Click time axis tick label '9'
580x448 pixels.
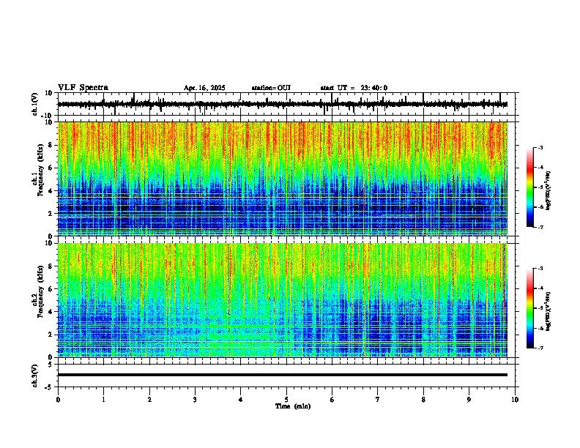(469, 400)
